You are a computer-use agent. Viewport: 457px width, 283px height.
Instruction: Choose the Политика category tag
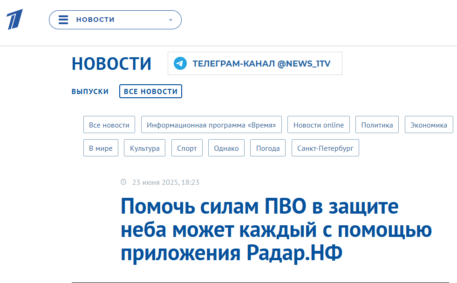(377, 125)
